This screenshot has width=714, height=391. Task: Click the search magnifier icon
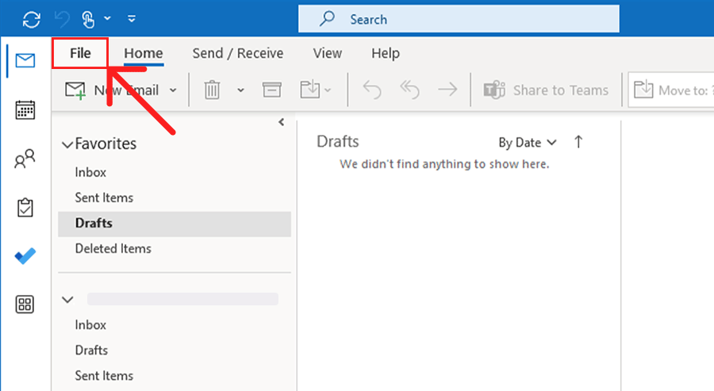coord(327,19)
